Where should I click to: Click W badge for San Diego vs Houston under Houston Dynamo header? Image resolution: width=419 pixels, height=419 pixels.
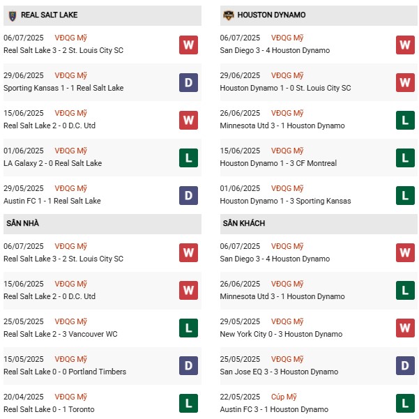405,45
